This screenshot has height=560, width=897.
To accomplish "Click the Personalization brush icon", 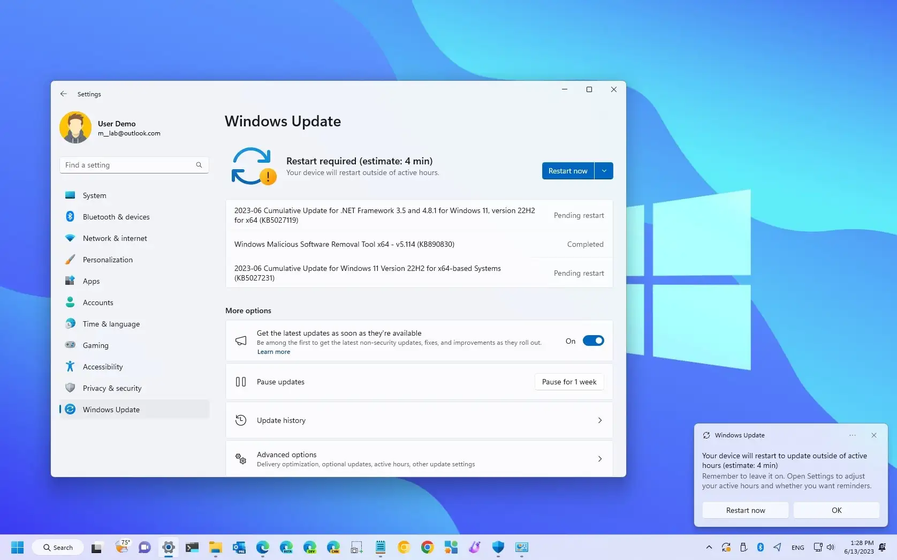I will click(x=71, y=259).
